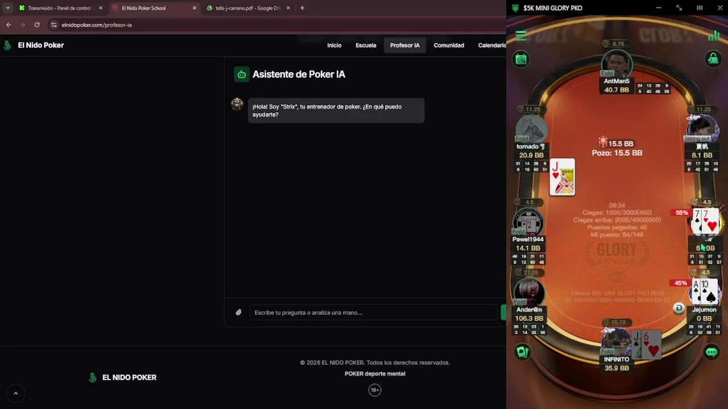Click El Nido Poker bird logo in header
Viewport: 728px width, 409px height.
pyautogui.click(x=7, y=45)
